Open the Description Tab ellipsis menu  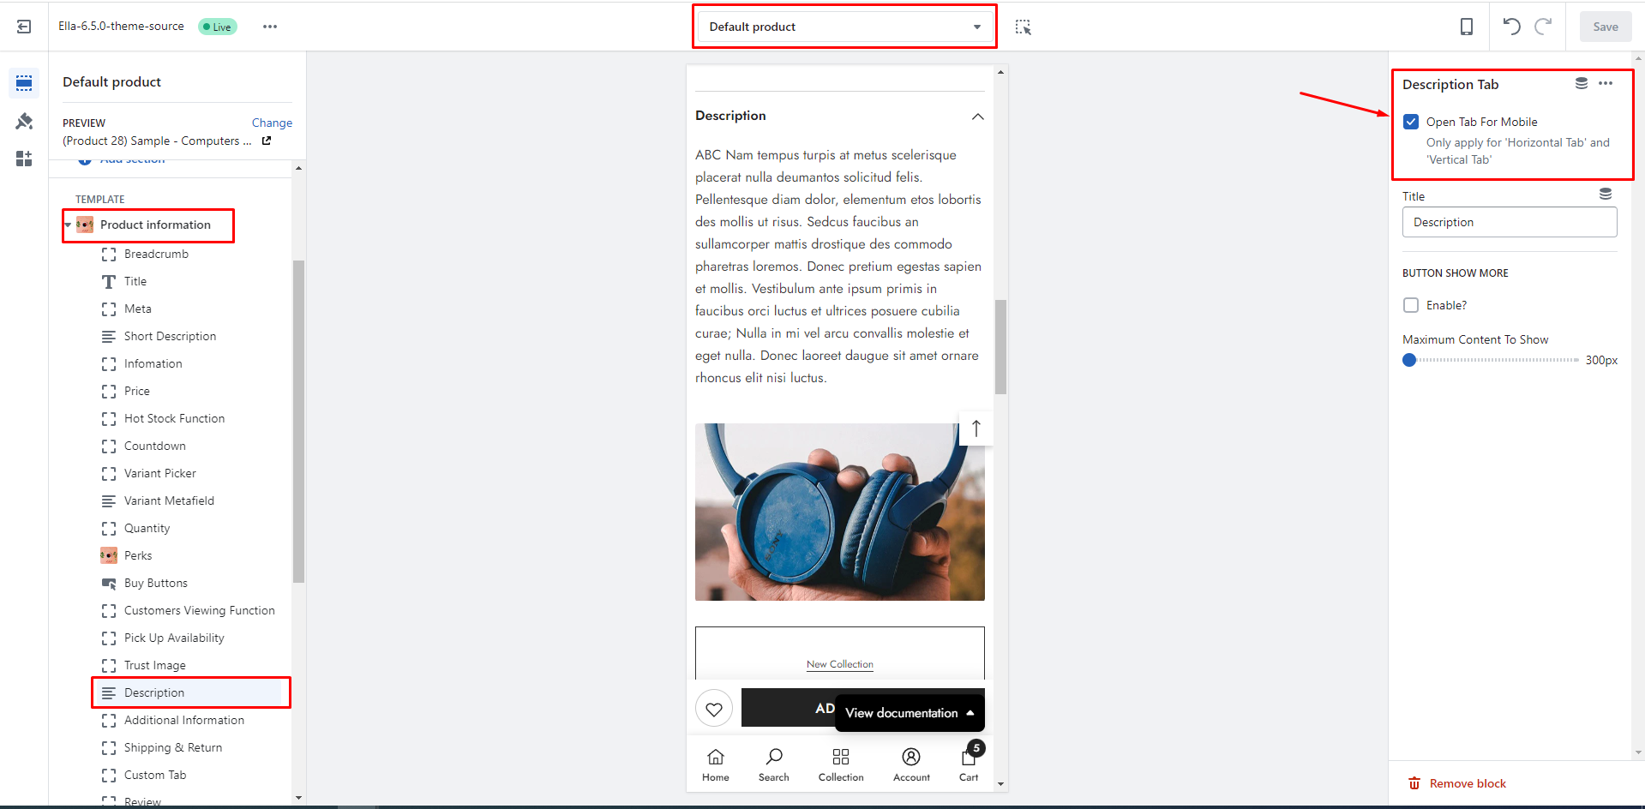tap(1606, 83)
